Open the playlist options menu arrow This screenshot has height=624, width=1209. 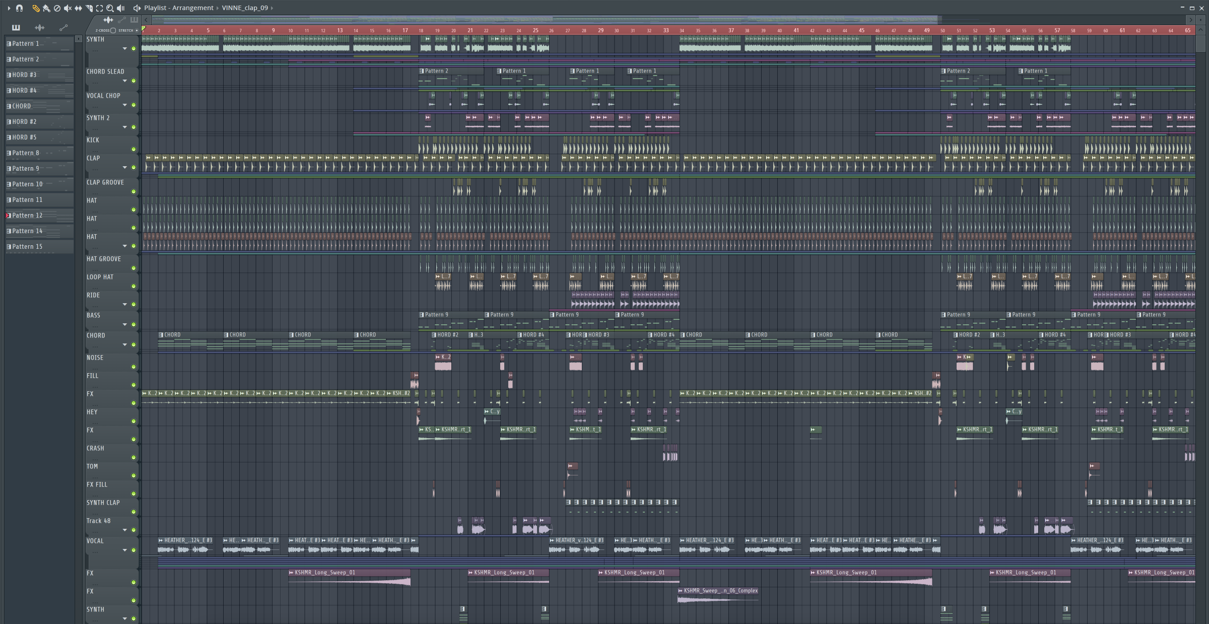[9, 8]
